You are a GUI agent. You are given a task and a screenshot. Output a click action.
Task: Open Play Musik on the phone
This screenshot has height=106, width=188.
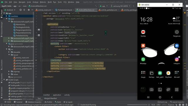(168, 73)
